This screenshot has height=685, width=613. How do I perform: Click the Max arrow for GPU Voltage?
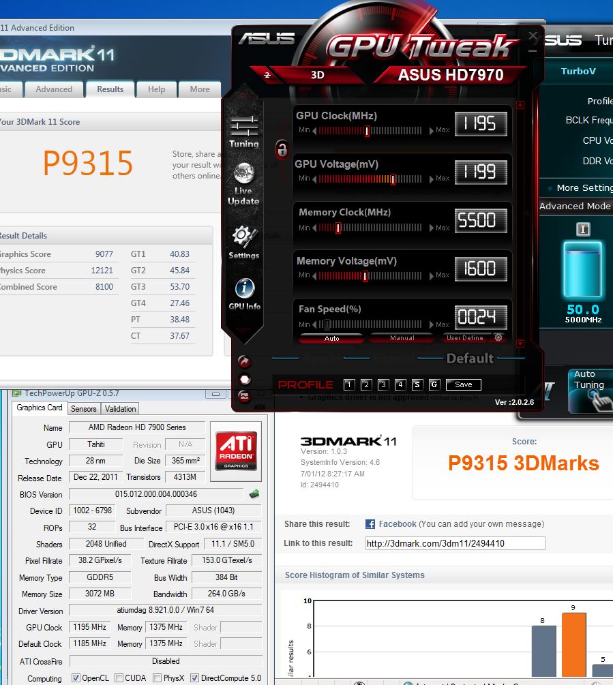[x=431, y=179]
